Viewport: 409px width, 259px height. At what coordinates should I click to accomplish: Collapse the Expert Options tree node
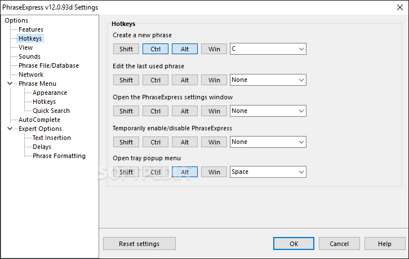pyautogui.click(x=10, y=129)
